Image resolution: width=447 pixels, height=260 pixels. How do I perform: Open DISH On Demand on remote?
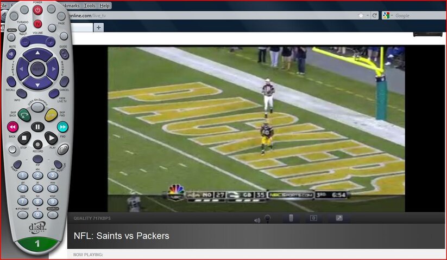[x=37, y=107]
